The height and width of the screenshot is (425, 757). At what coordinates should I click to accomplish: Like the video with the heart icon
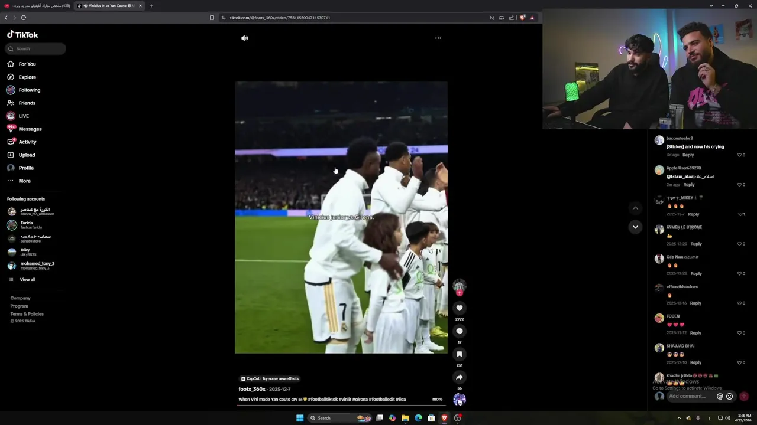pyautogui.click(x=460, y=308)
